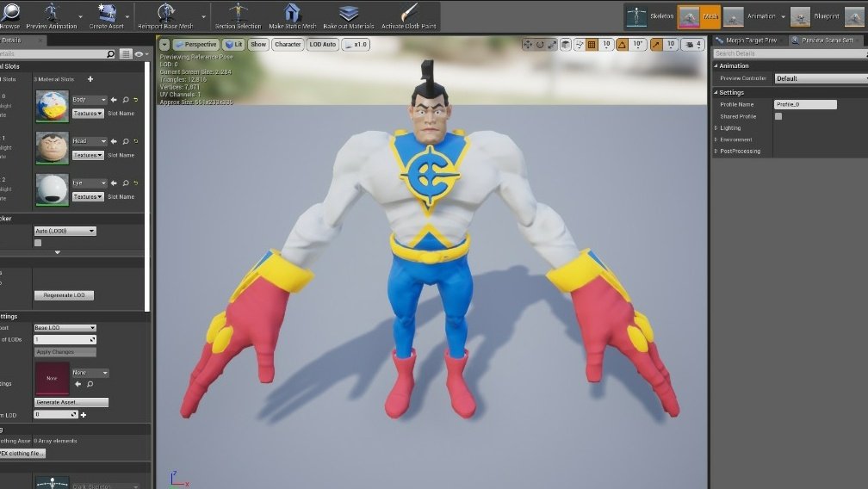Open the Base LOD import dropdown
The width and height of the screenshot is (868, 489).
(x=65, y=327)
